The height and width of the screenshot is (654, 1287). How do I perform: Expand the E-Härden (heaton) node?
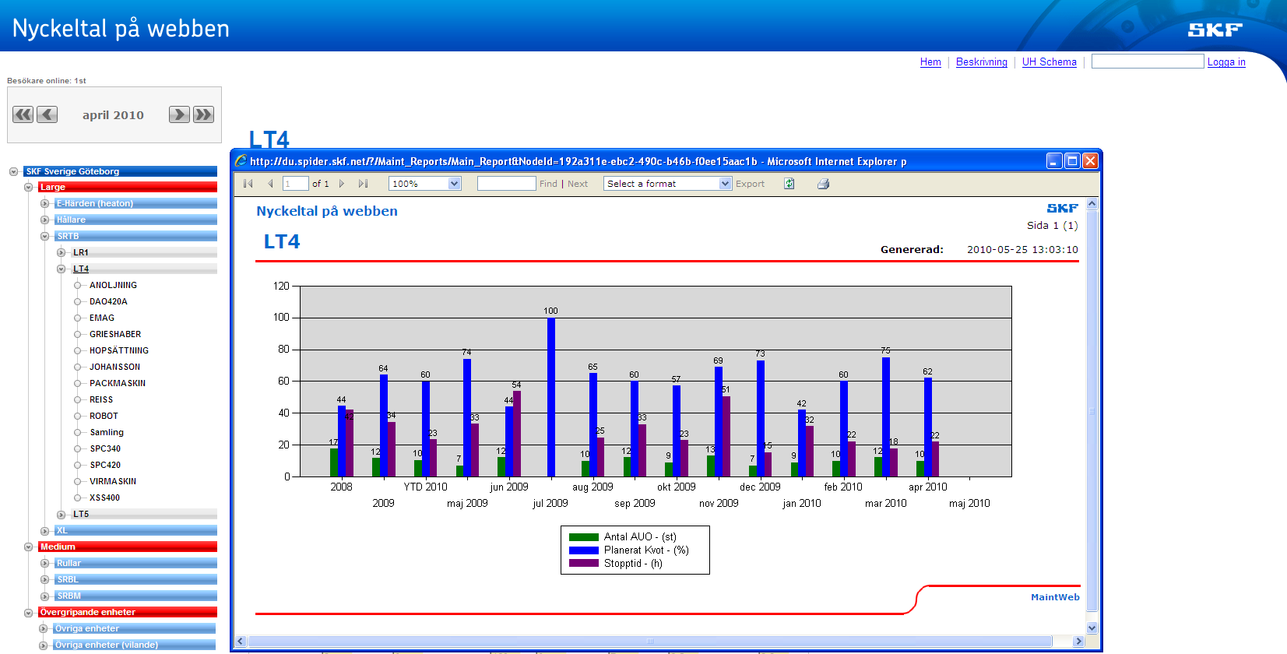point(45,203)
